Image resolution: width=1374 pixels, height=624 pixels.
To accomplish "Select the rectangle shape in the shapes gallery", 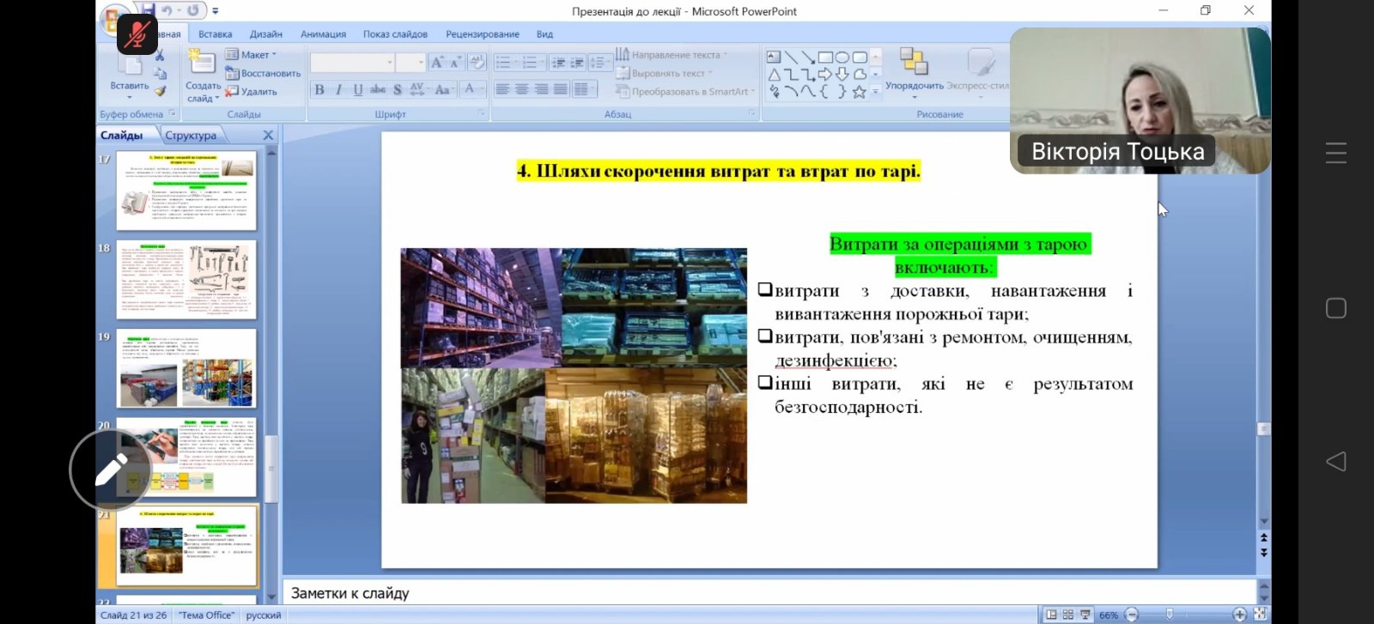I will point(825,58).
